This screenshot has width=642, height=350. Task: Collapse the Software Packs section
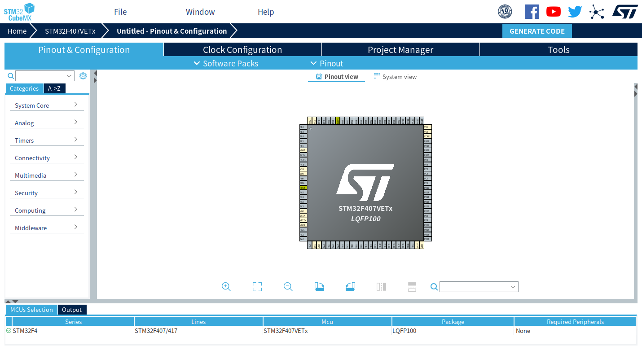click(x=197, y=63)
